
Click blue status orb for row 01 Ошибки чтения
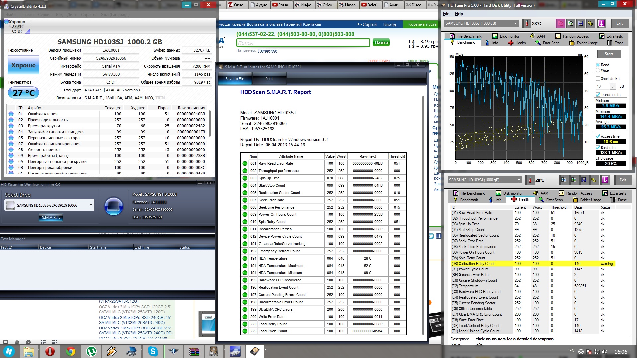(x=11, y=114)
